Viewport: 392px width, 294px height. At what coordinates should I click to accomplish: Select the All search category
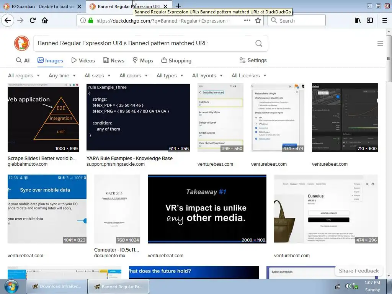pos(23,60)
